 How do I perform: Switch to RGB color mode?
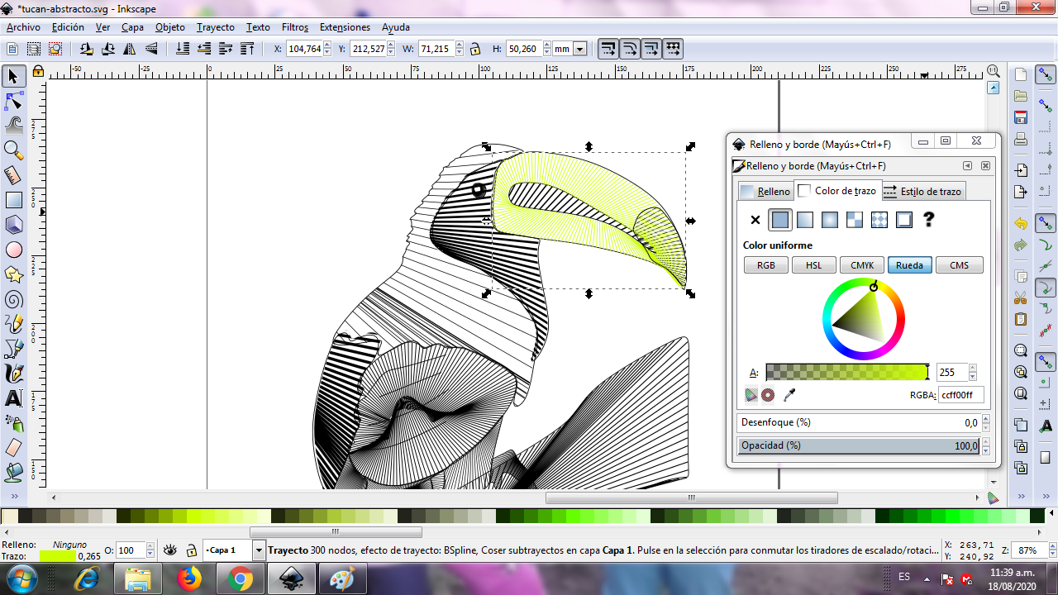point(766,265)
